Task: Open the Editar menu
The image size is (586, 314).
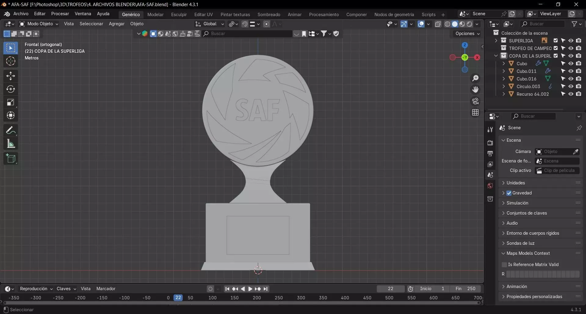Action: click(x=40, y=14)
